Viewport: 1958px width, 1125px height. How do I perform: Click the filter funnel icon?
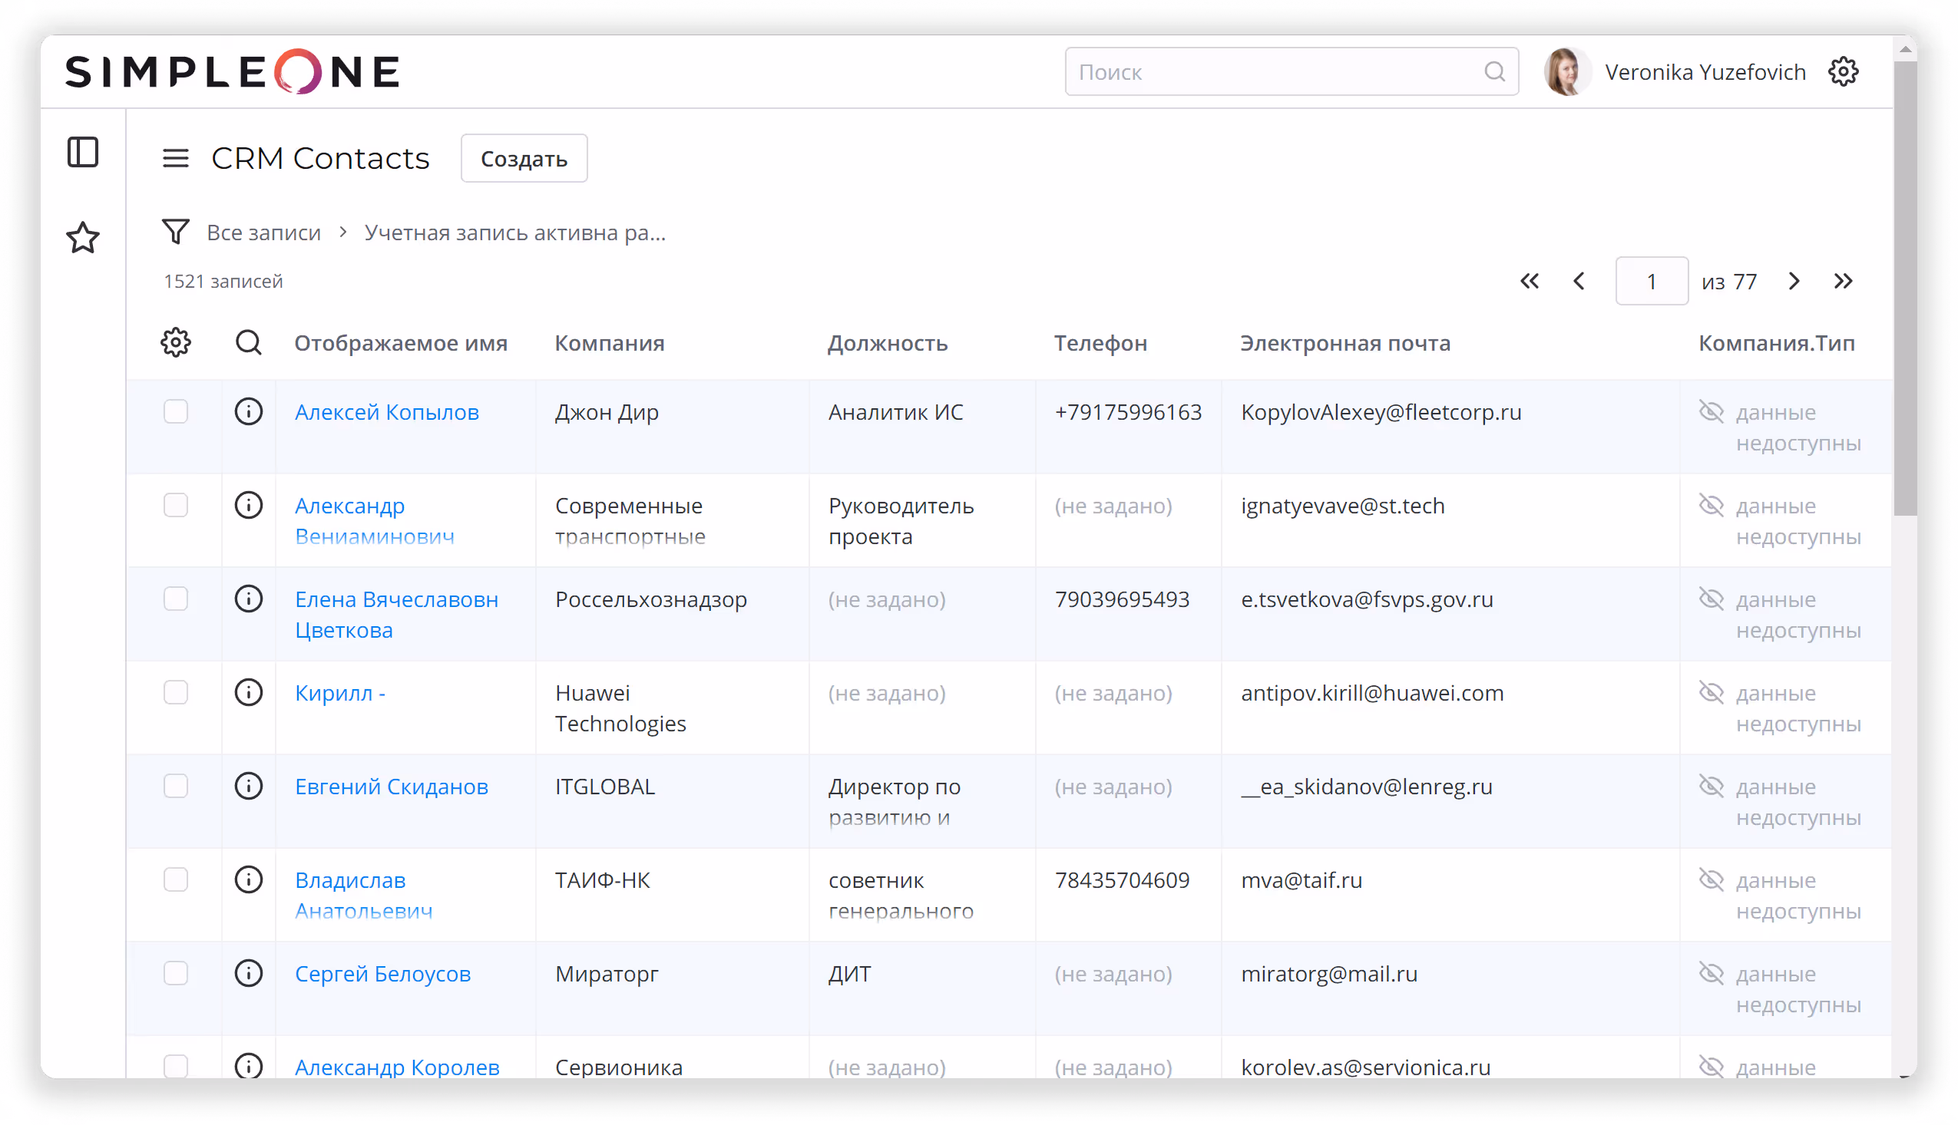176,232
